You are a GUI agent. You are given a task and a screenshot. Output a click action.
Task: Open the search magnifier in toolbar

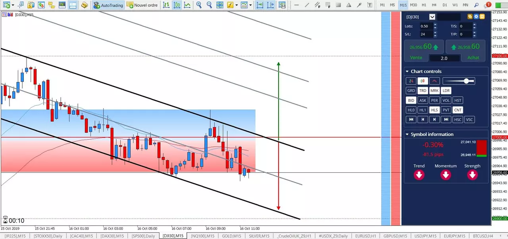coord(476,5)
